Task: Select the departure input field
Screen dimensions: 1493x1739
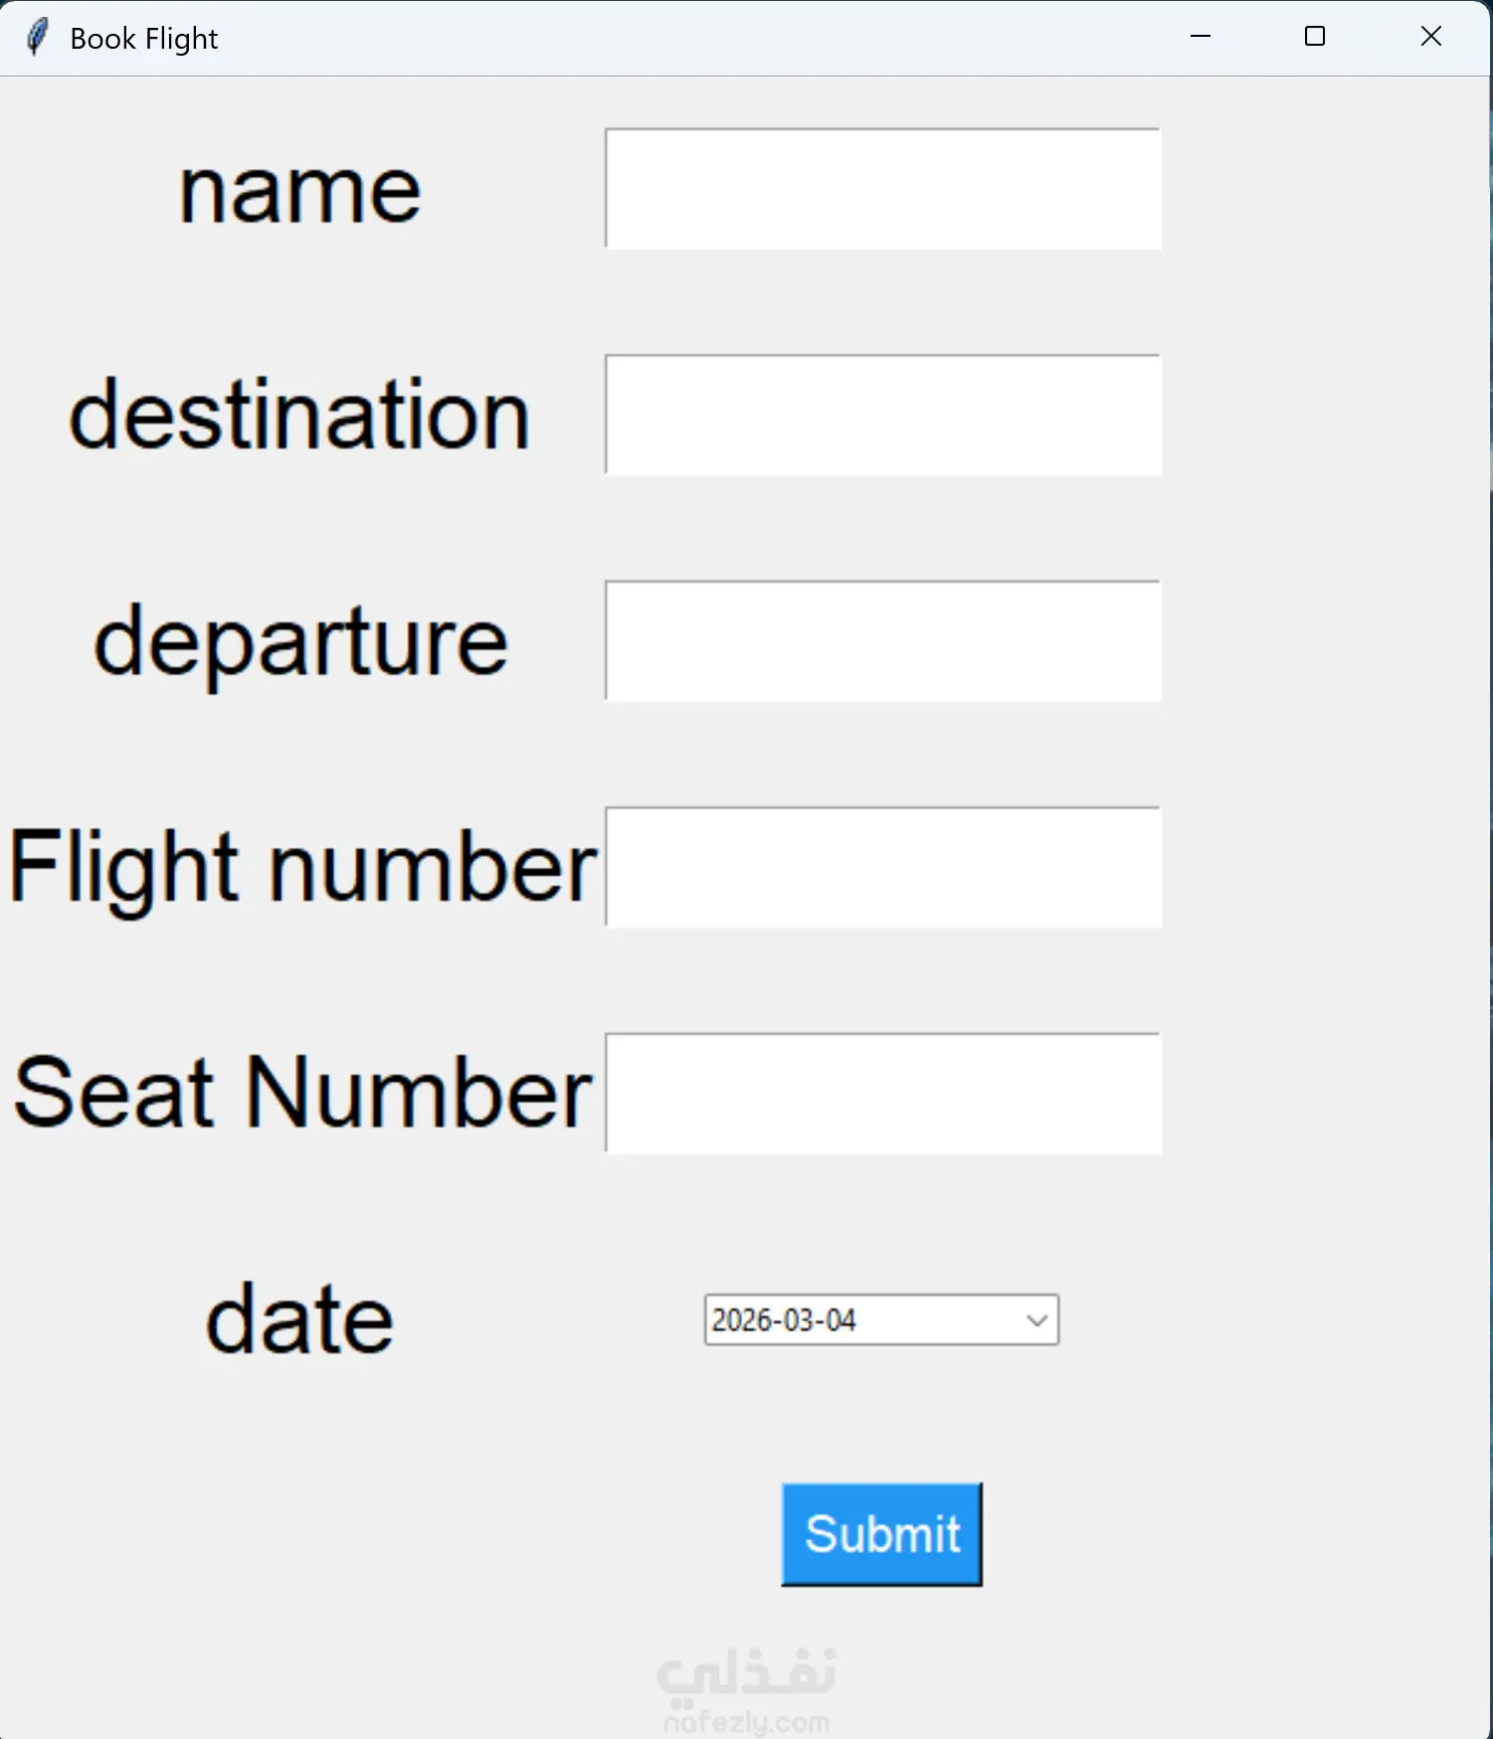Action: tap(882, 641)
